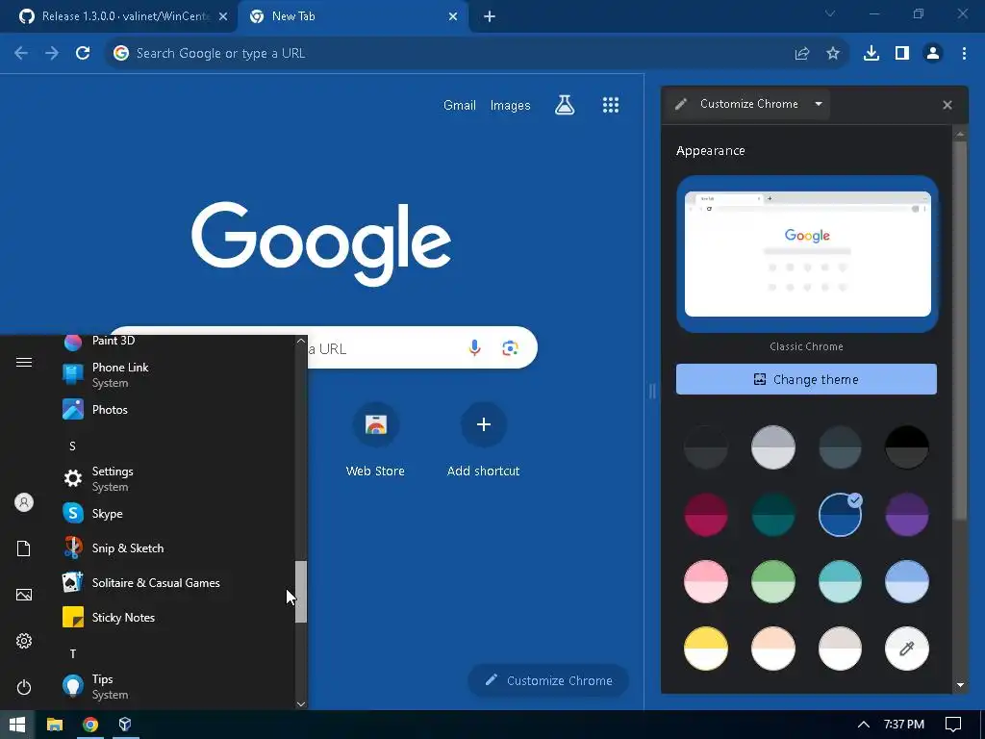Click the Classic Chrome theme preview
Screen dimensions: 985x739
tap(807, 254)
